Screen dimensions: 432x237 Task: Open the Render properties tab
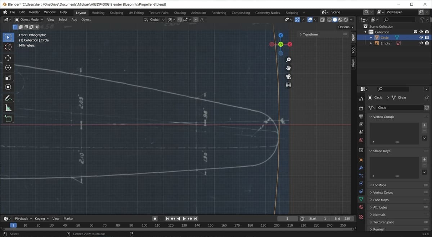coord(361,108)
